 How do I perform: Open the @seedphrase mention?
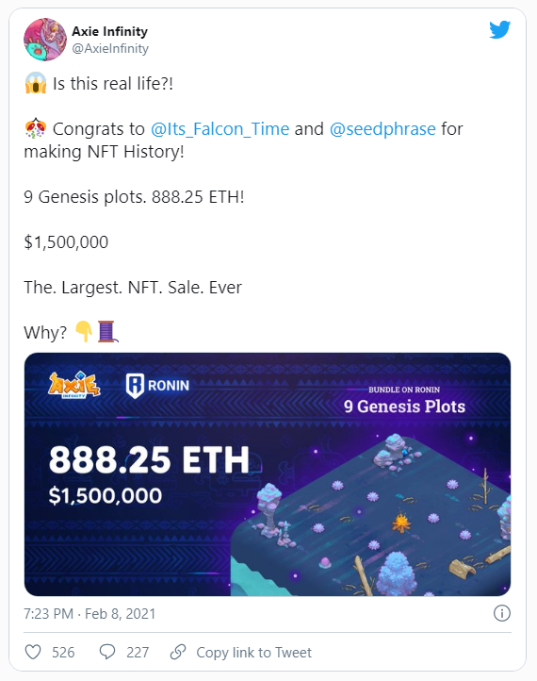(x=382, y=129)
